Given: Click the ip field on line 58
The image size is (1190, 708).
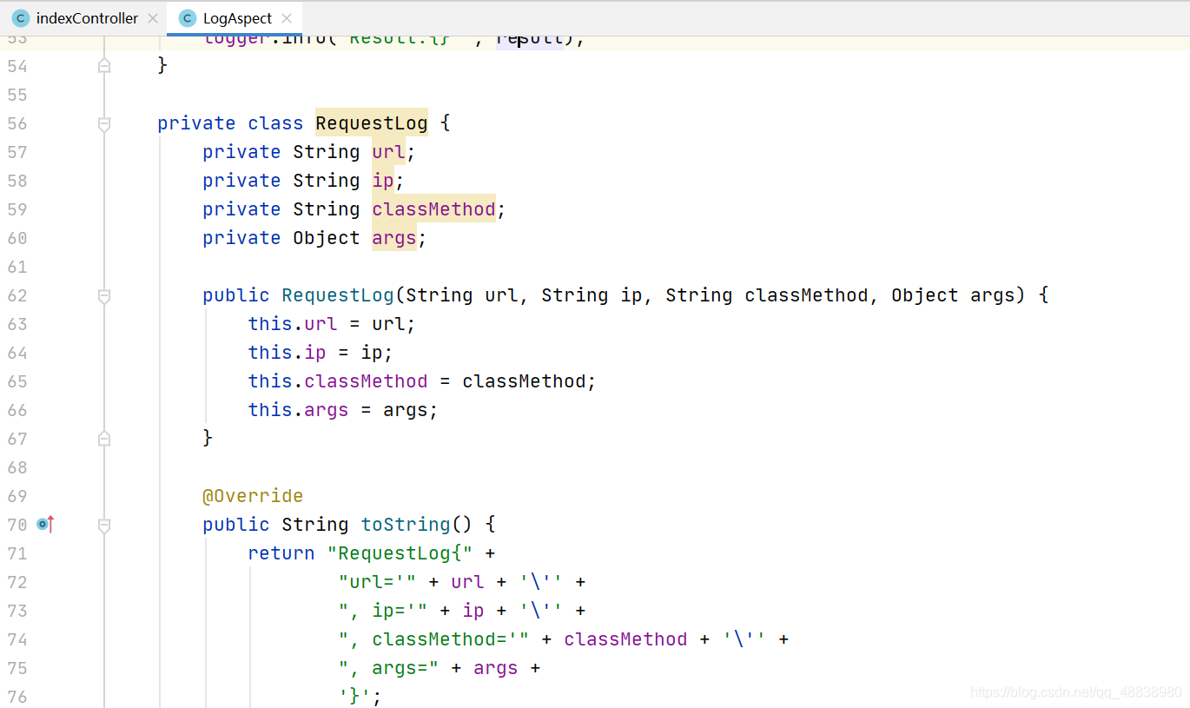Looking at the screenshot, I should pos(383,181).
